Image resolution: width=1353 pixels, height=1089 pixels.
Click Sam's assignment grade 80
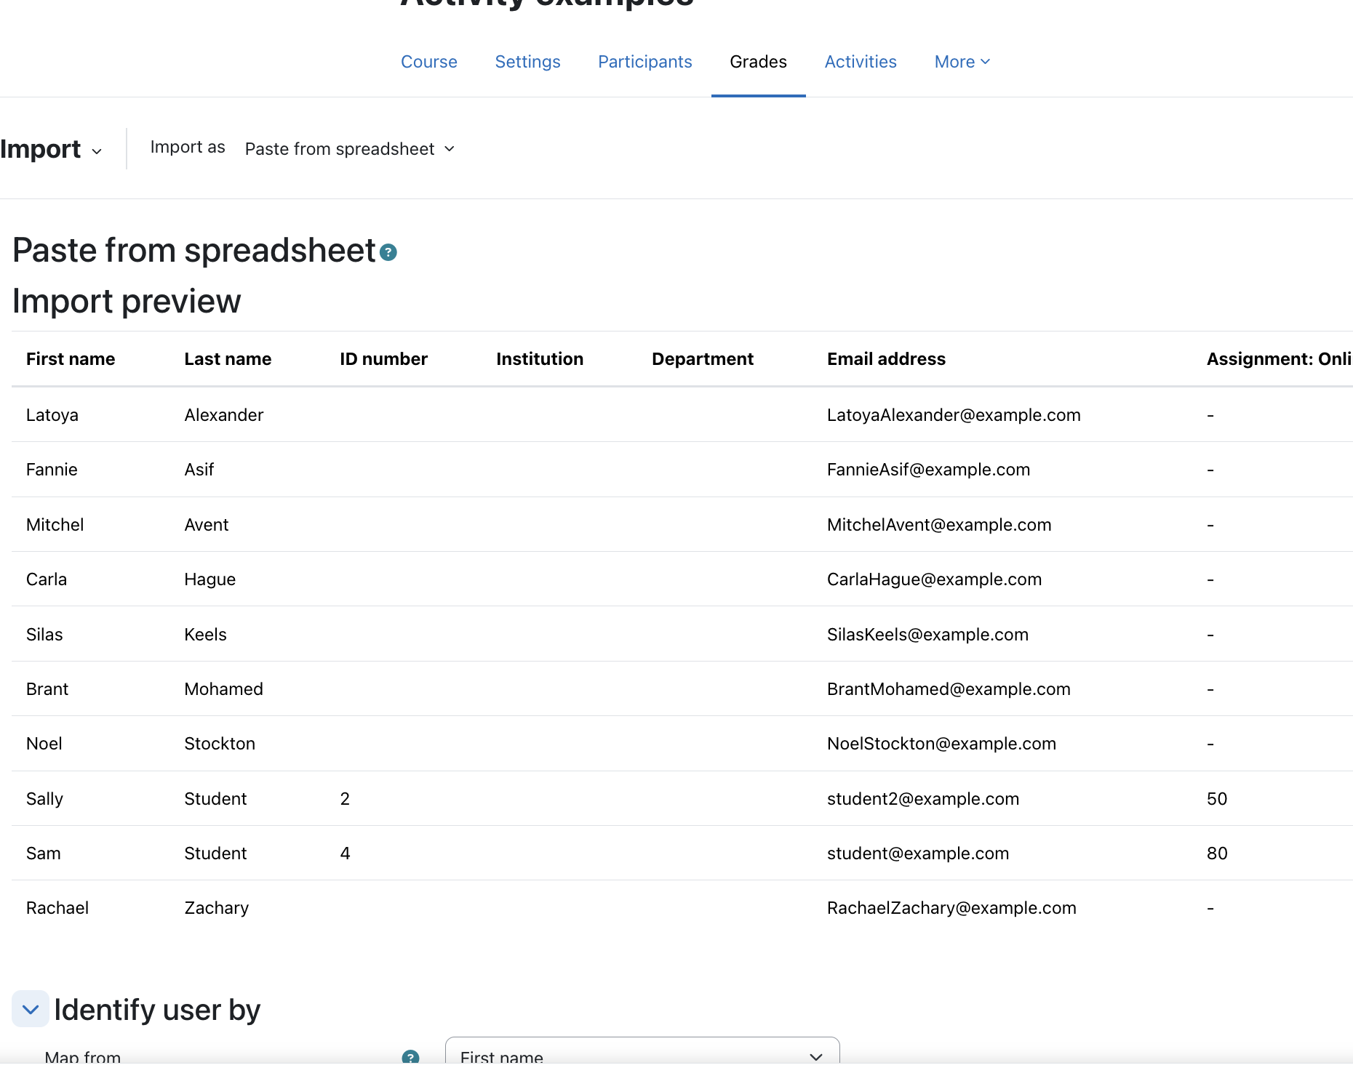point(1217,853)
